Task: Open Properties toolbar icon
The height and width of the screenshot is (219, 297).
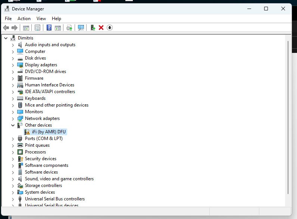Action: click(x=38, y=28)
